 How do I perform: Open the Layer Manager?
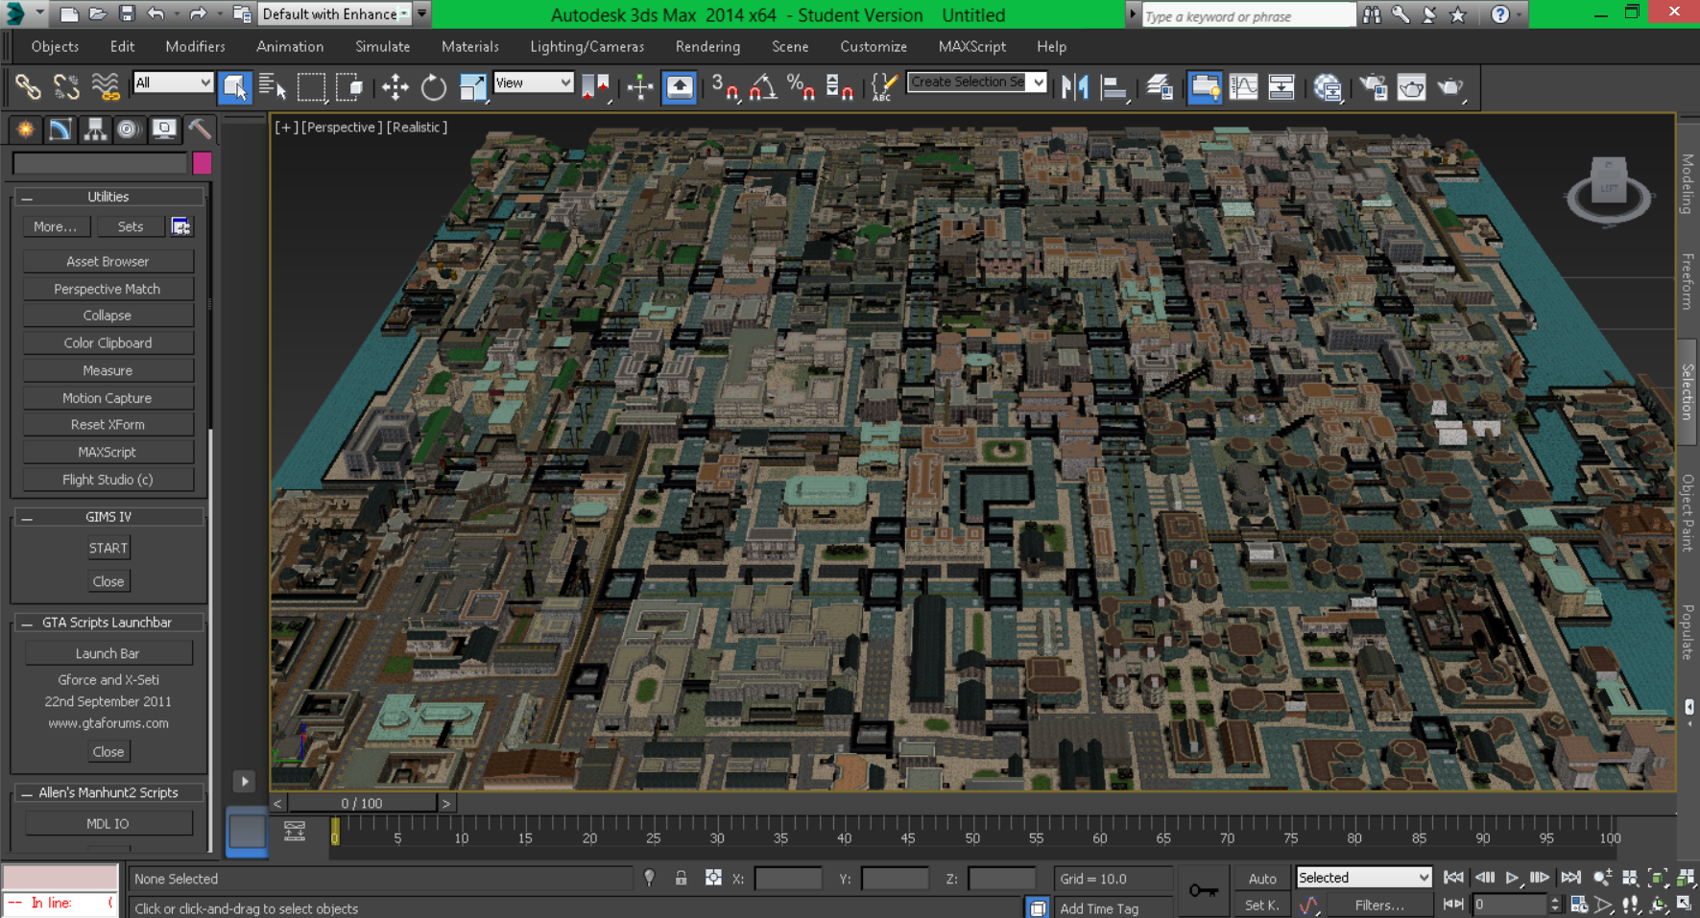pyautogui.click(x=1160, y=87)
